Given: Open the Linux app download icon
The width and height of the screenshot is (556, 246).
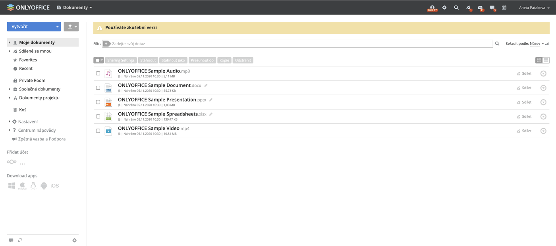Looking at the screenshot, I should point(33,185).
